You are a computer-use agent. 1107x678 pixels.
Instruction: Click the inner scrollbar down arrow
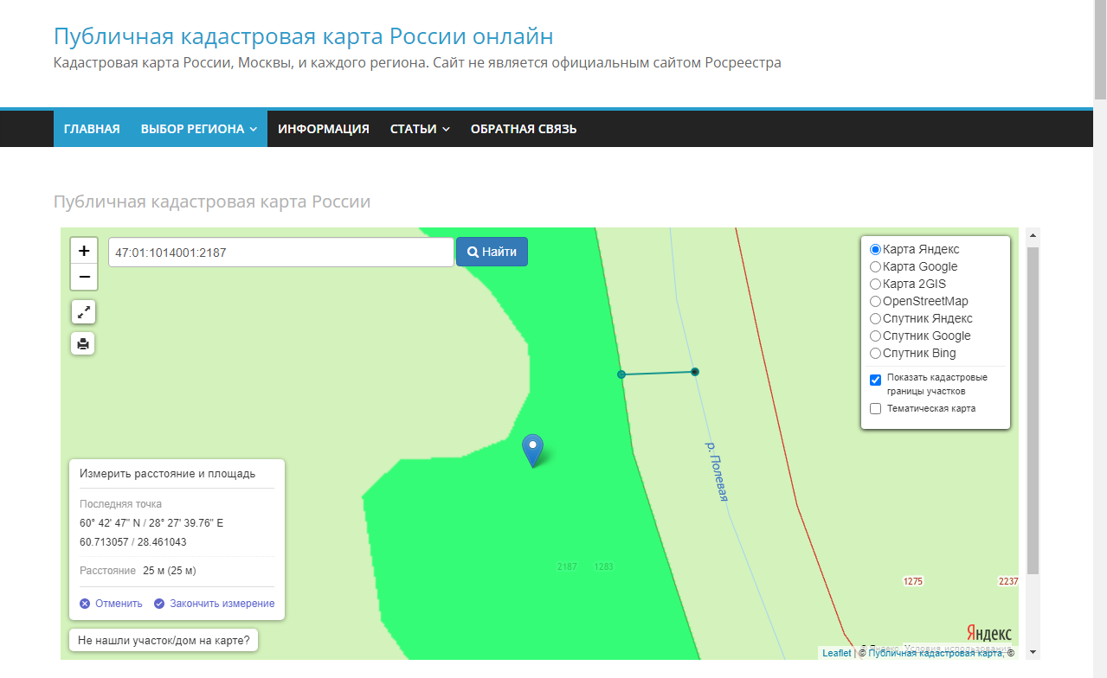(x=1033, y=653)
